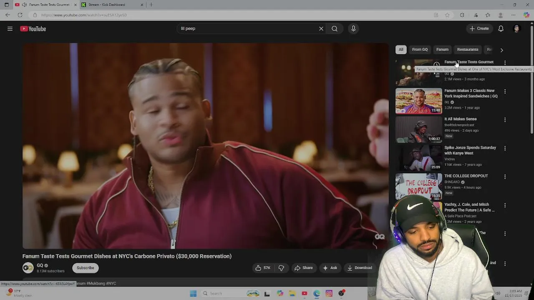Open the YouTube hamburger guide menu
Viewport: 534px width, 300px height.
click(10, 29)
